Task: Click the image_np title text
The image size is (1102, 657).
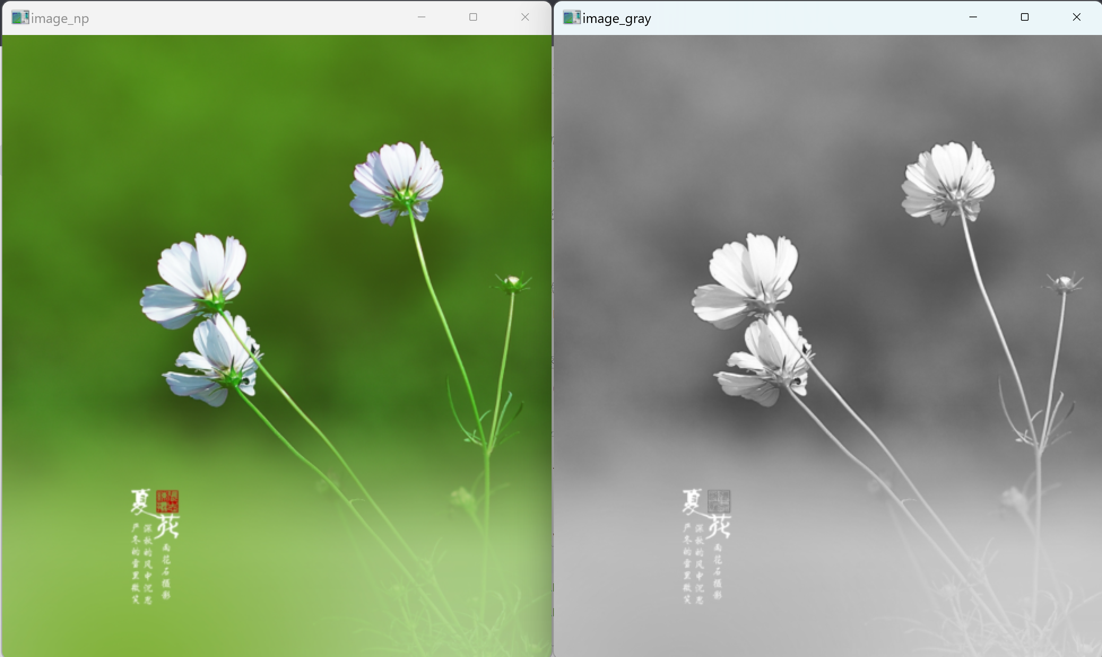Action: (x=60, y=18)
